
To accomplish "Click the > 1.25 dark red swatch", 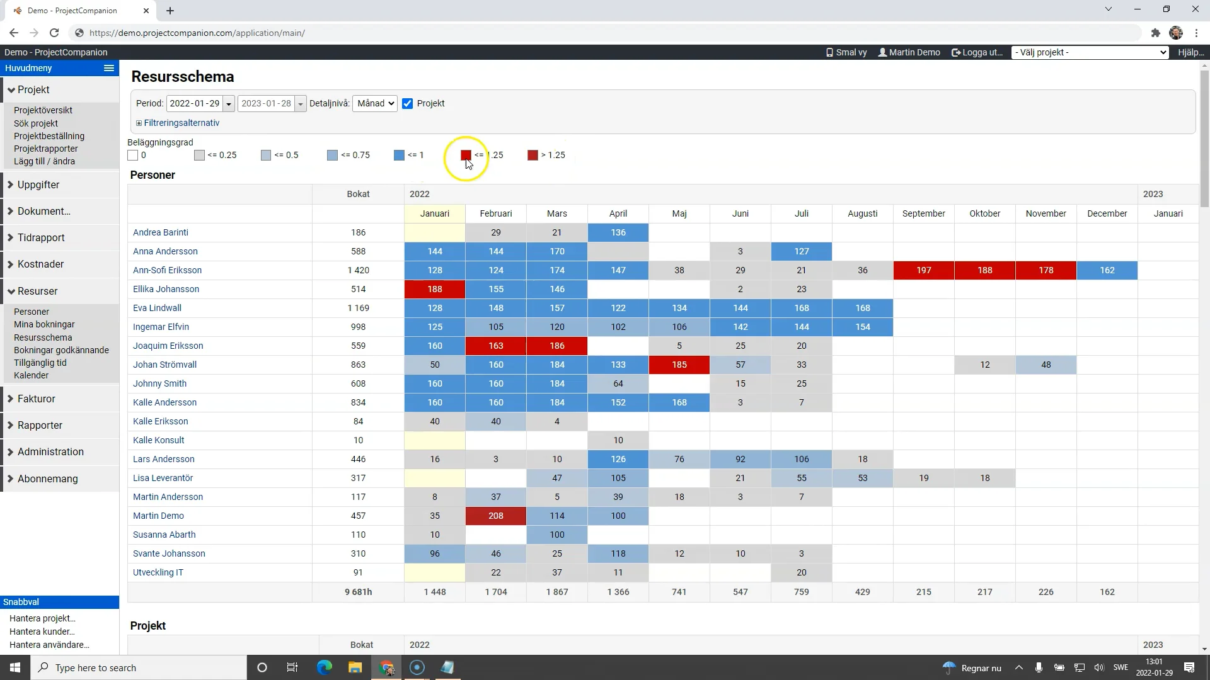I will point(533,155).
